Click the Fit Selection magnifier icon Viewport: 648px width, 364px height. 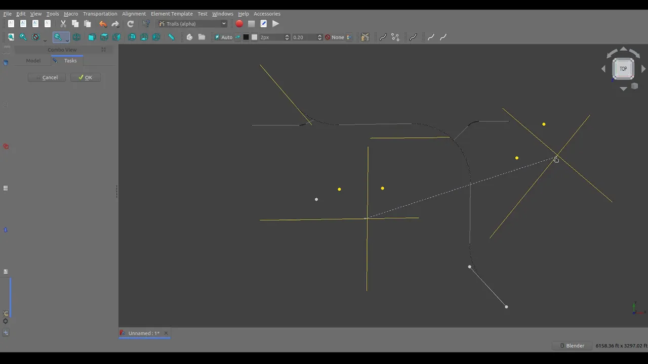point(23,37)
